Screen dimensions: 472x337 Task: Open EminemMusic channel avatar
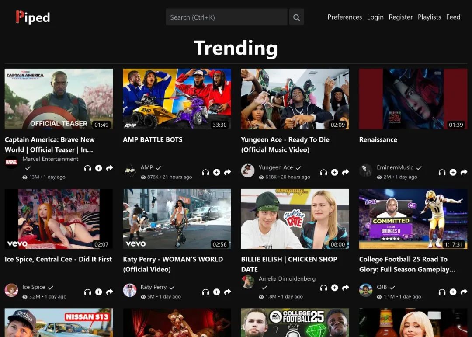(x=366, y=170)
